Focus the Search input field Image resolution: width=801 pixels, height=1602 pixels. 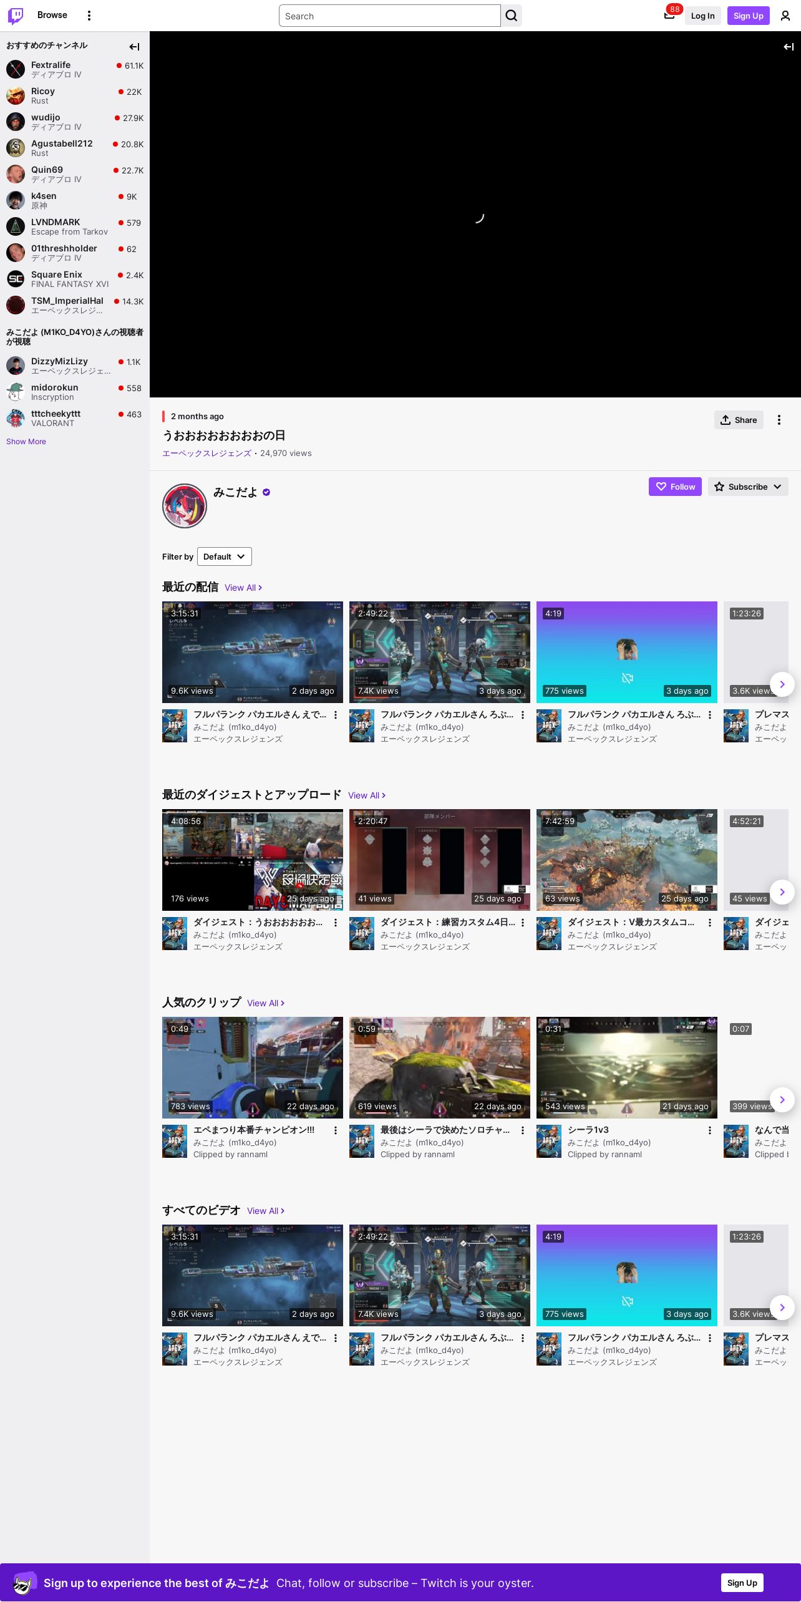click(390, 16)
